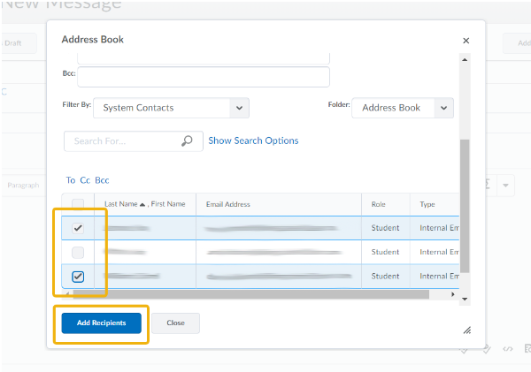
Task: Open the Folder Address Book dropdown
Action: [x=403, y=108]
